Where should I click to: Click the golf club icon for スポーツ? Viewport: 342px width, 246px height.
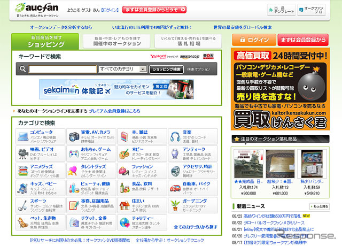tap(22, 205)
